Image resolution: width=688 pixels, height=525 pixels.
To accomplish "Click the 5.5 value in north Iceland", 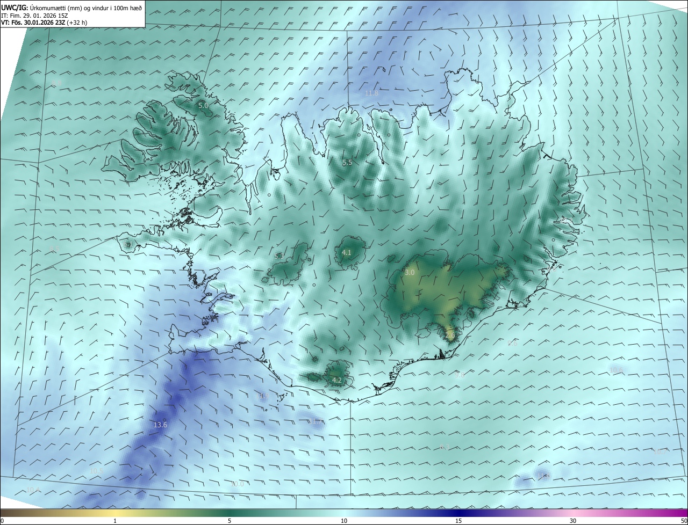I will [x=347, y=163].
